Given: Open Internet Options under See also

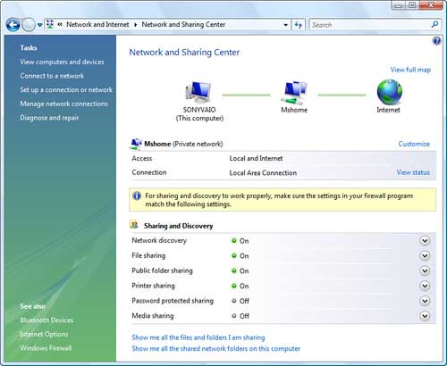Looking at the screenshot, I should (44, 334).
